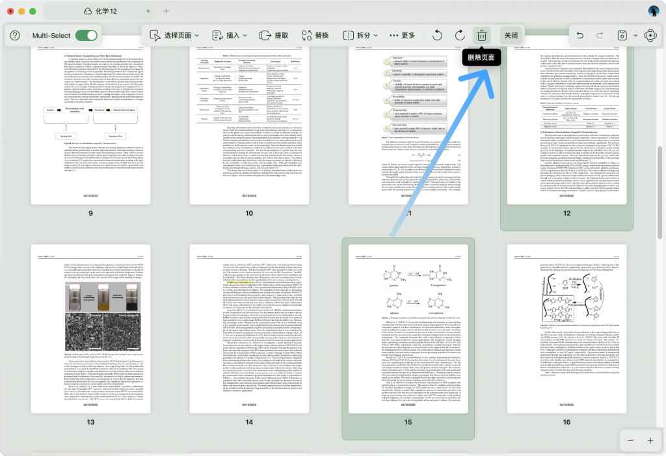Open the AI assistant icon in toolbar
Image resolution: width=666 pixels, height=456 pixels.
point(650,35)
